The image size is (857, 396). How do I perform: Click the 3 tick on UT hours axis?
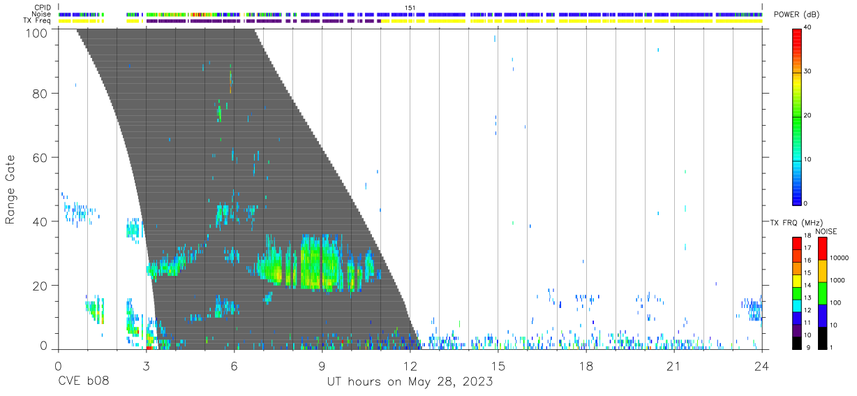tap(146, 366)
